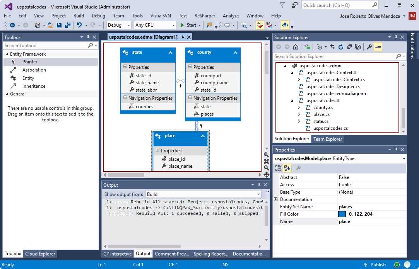Open the Build menu
The width and height of the screenshot is (419, 269).
79,16
